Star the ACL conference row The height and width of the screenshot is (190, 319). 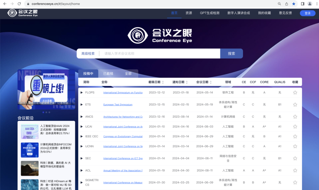pos(295,171)
